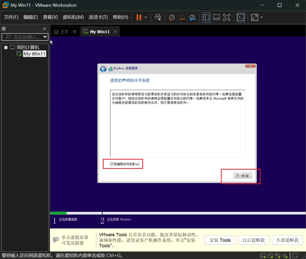Toggle the thumbnail bar view icon
The image size is (306, 259).
pyautogui.click(x=216, y=17)
